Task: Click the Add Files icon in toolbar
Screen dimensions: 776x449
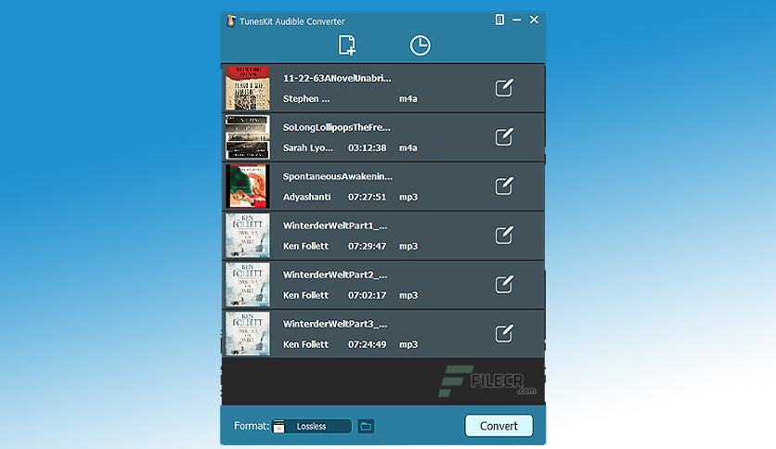Action: point(347,45)
